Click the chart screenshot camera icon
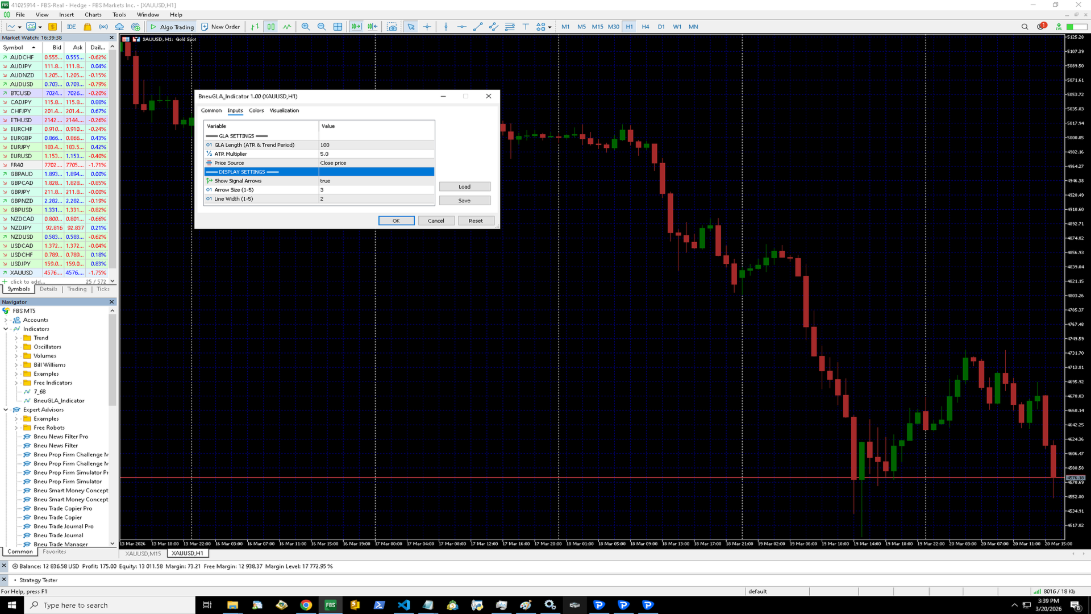This screenshot has height=614, width=1091. 392,27
